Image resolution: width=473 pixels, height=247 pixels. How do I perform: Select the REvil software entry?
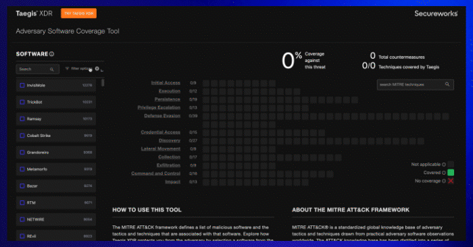click(x=56, y=236)
